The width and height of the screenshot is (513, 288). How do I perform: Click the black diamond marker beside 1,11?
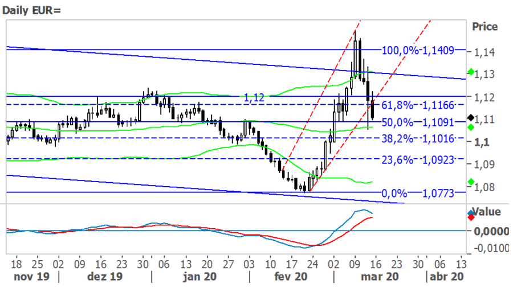[471, 118]
